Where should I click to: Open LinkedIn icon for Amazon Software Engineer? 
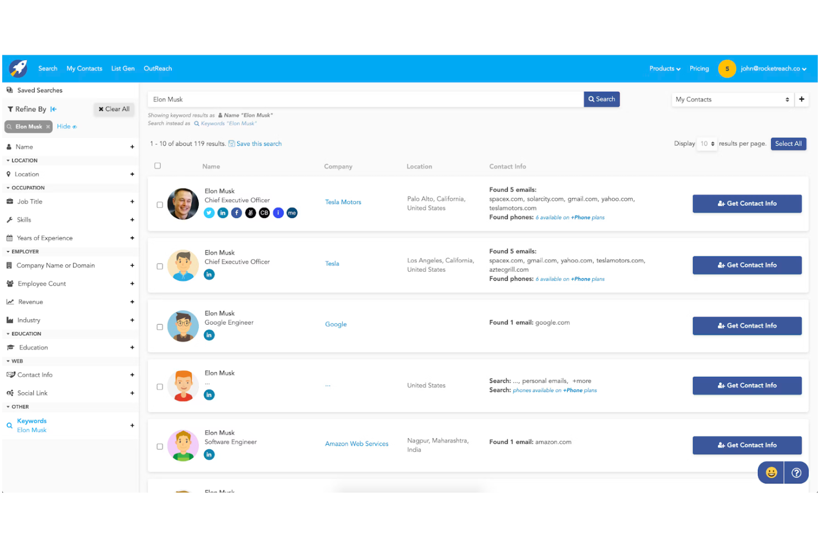(209, 455)
